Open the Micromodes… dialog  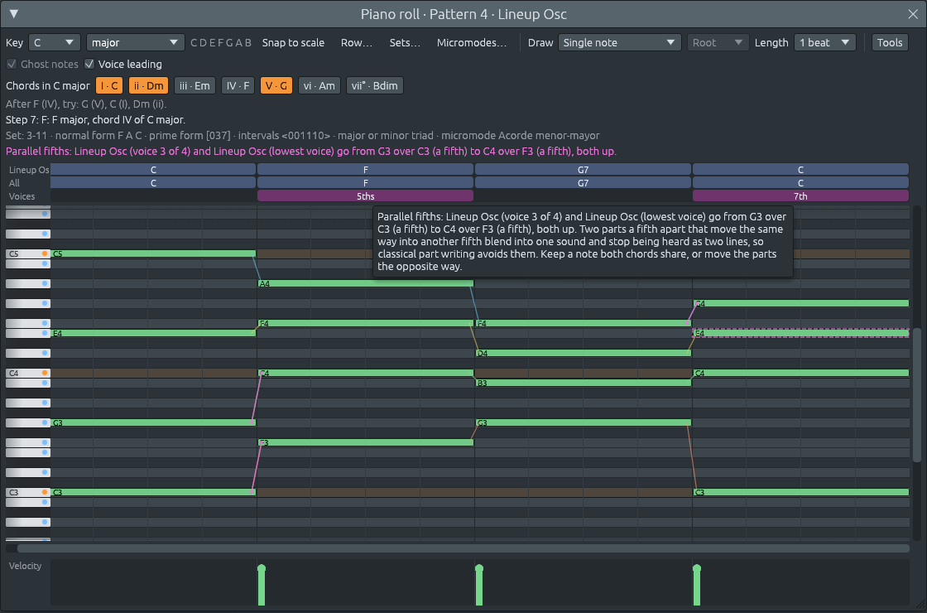pos(472,42)
